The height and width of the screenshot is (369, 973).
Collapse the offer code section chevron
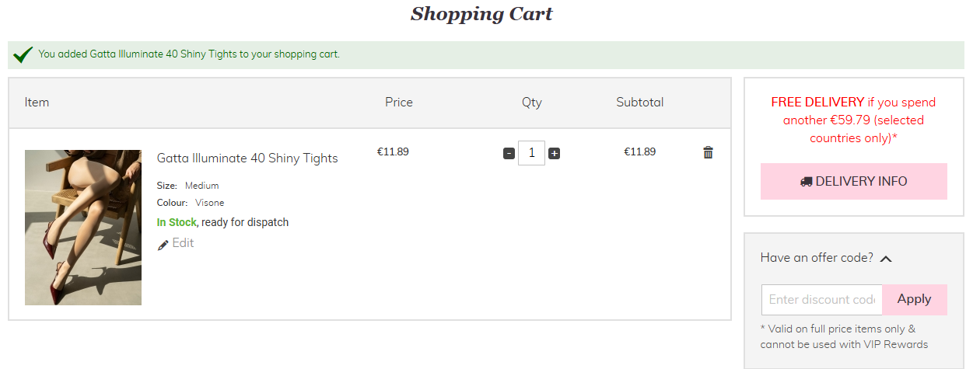tap(886, 259)
